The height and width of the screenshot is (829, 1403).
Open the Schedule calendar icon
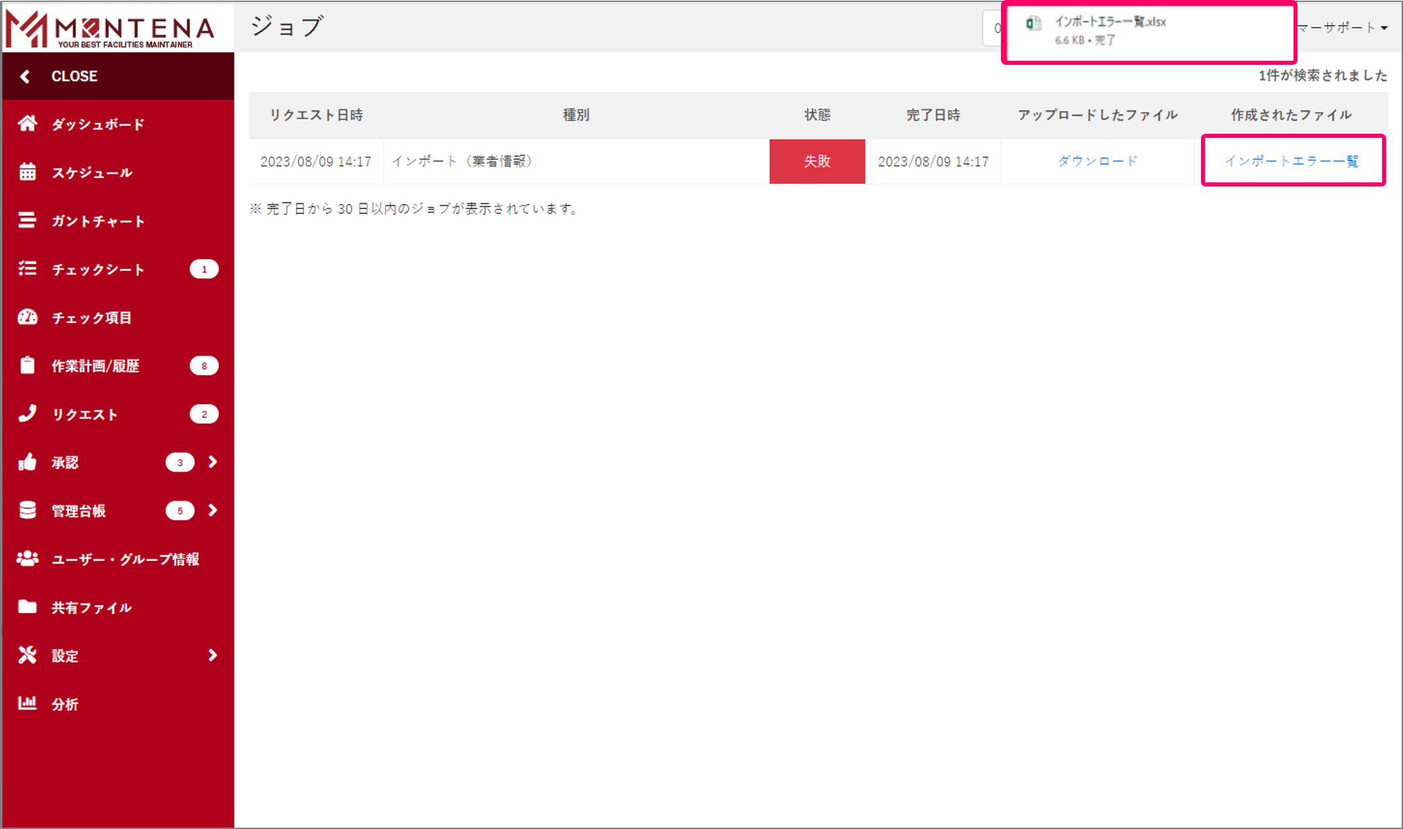[27, 172]
